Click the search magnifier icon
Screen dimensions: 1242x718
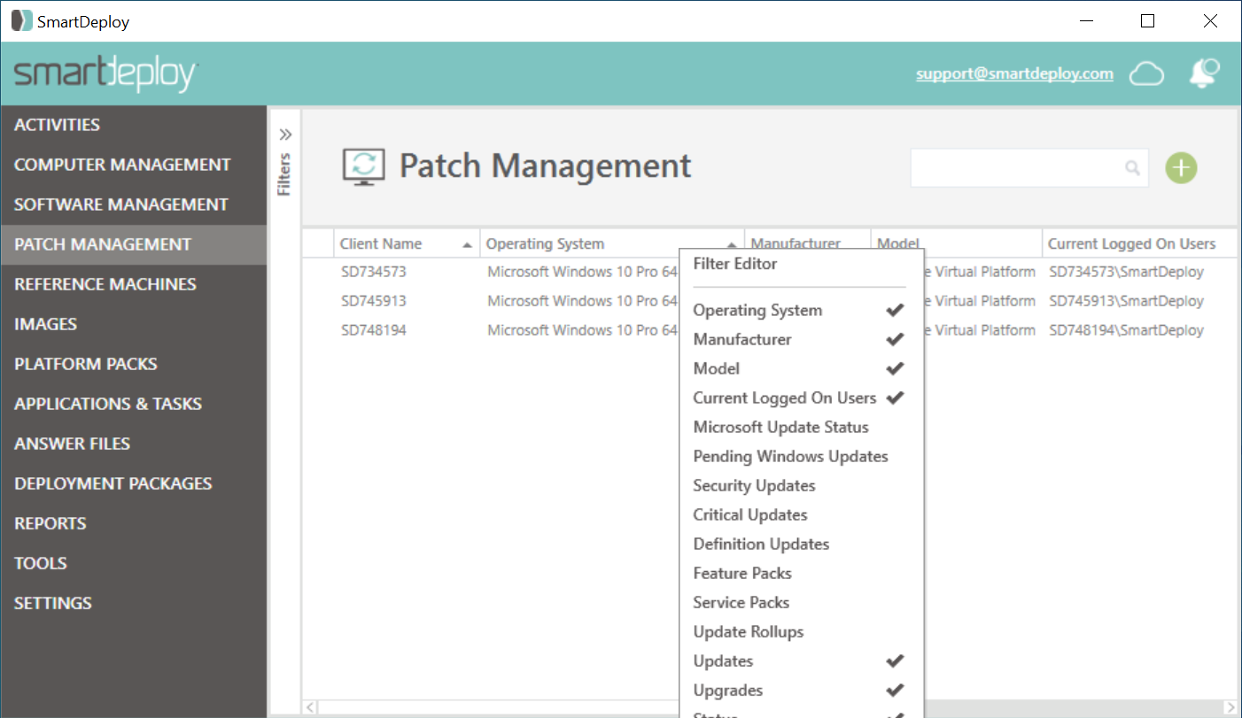point(1132,167)
